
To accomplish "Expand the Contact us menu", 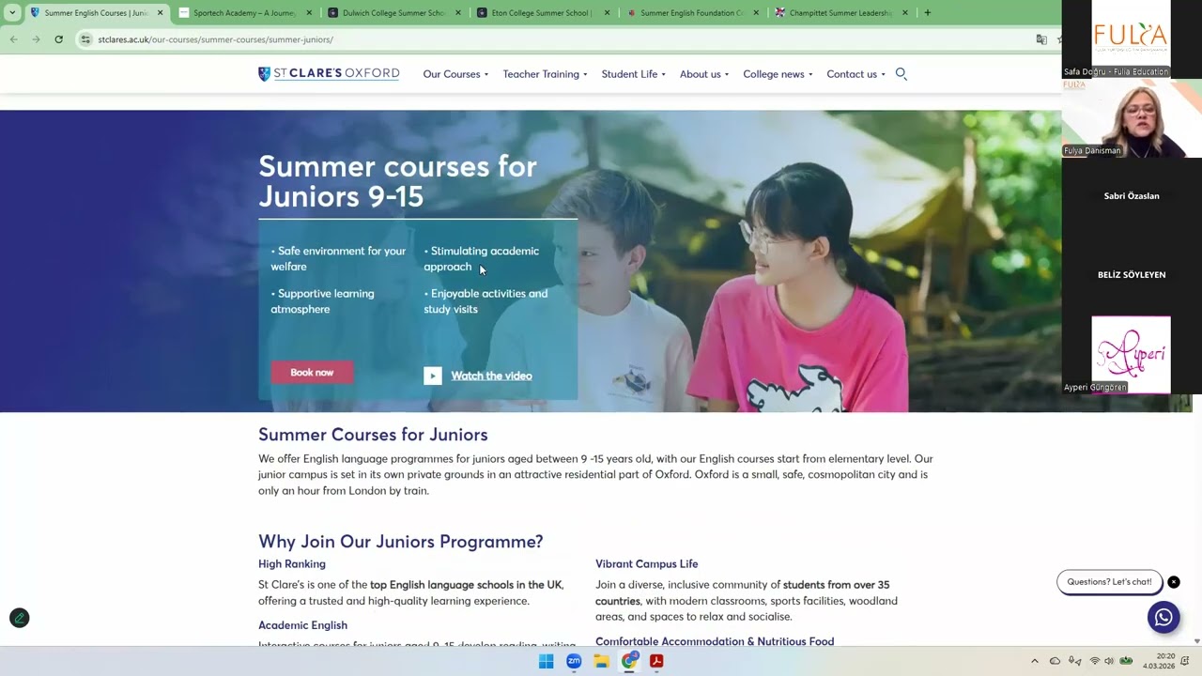I will [x=855, y=74].
